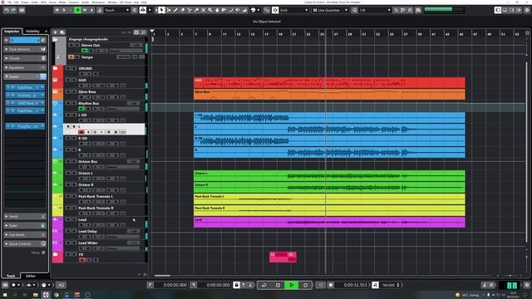Viewport: 532px width, 299px height.
Task: Switch to the Visibility tab
Action: point(32,32)
